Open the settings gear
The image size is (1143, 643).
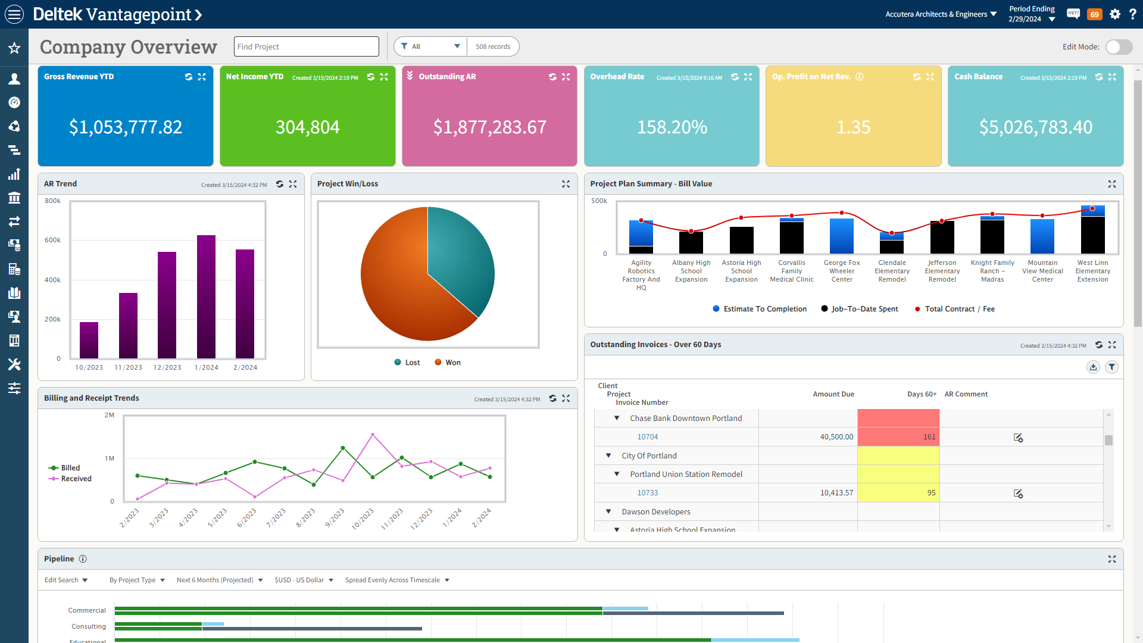[1115, 14]
